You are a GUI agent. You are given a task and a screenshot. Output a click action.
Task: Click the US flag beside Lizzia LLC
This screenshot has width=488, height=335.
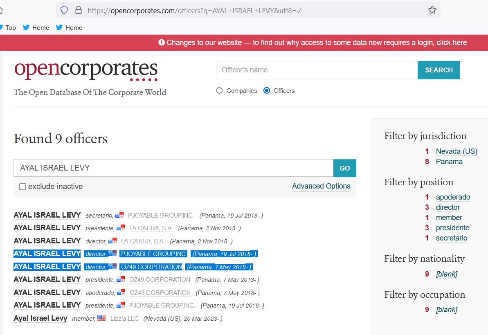click(x=101, y=318)
